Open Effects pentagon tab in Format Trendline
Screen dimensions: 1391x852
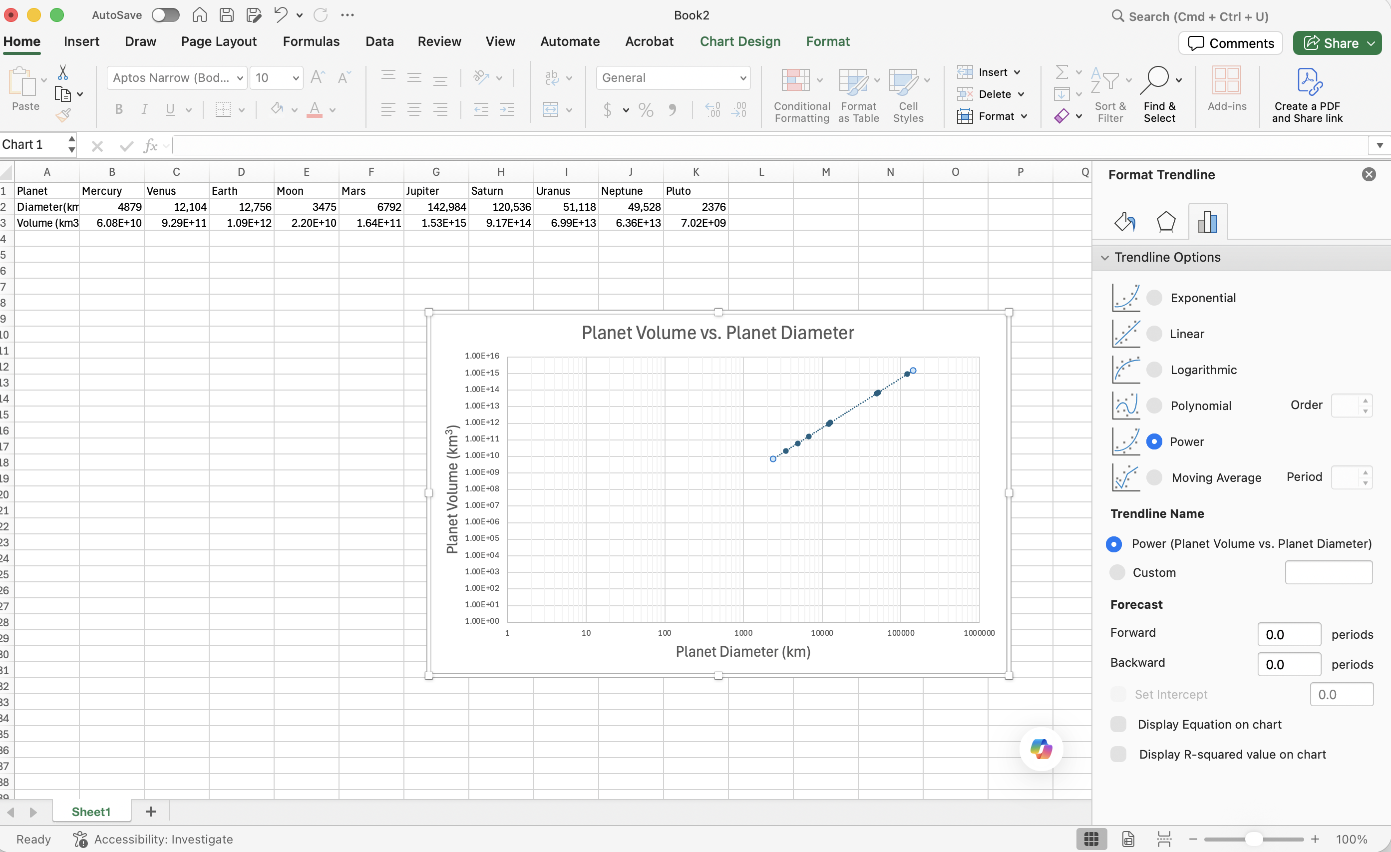[x=1166, y=221]
